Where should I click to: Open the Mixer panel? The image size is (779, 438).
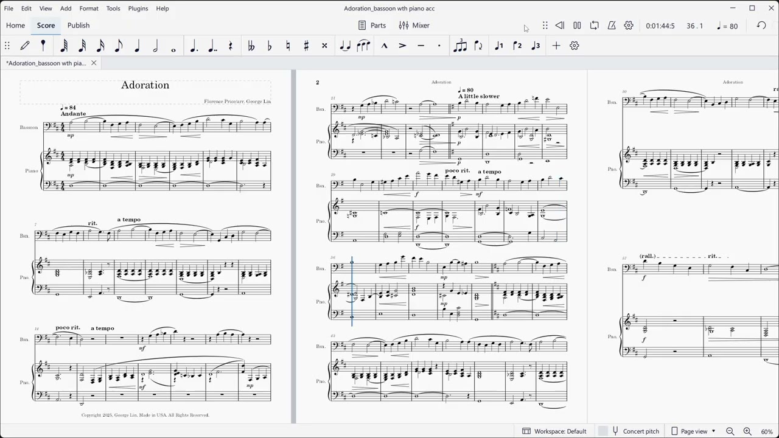click(x=414, y=26)
